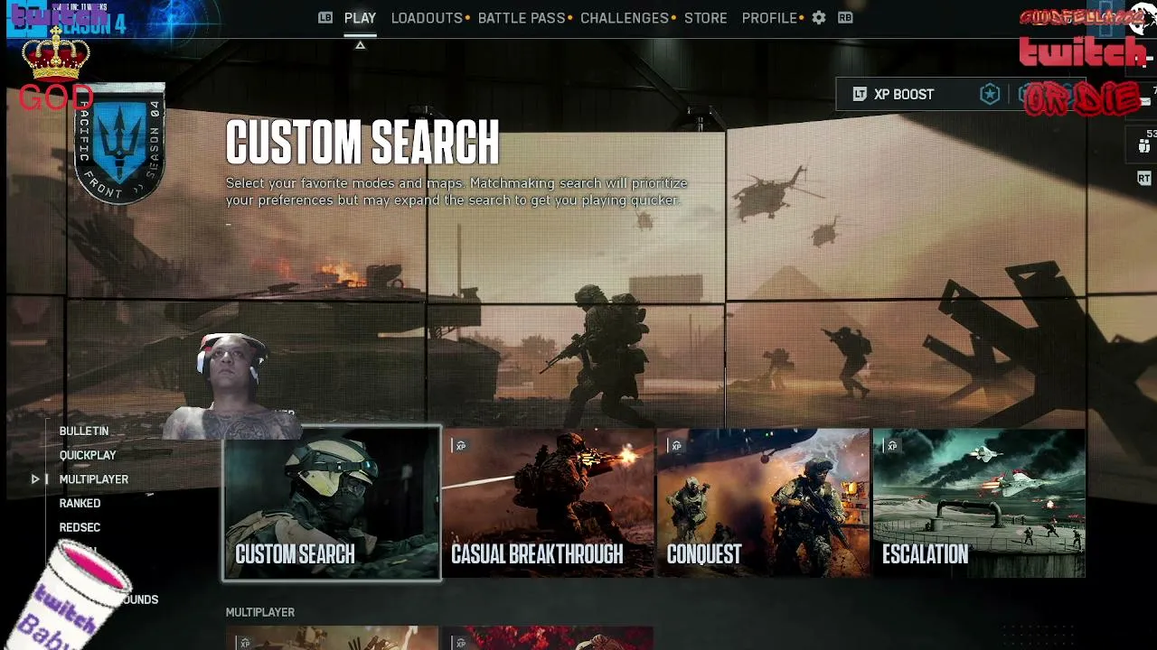Open the LOADOUTS tab

(427, 18)
